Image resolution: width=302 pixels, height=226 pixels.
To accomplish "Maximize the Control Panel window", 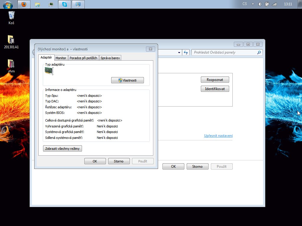I will point(248,44).
